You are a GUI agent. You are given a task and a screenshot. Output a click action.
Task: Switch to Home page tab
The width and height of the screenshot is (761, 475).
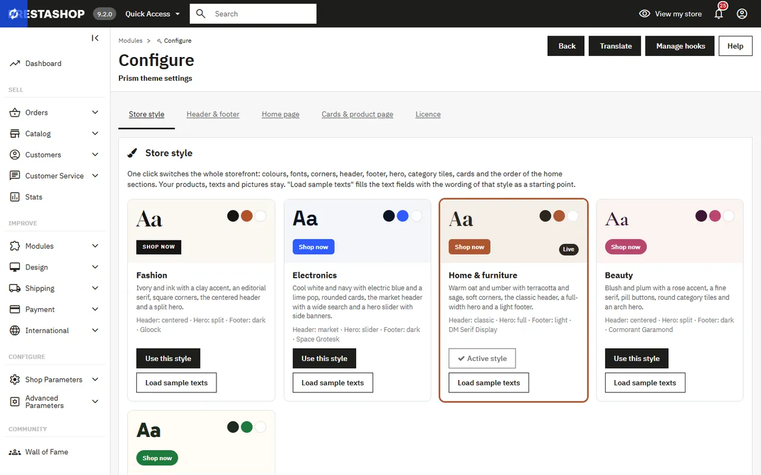(281, 114)
